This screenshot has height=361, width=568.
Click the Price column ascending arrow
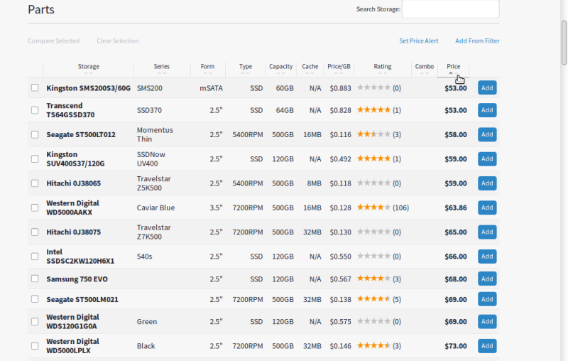[x=451, y=73]
